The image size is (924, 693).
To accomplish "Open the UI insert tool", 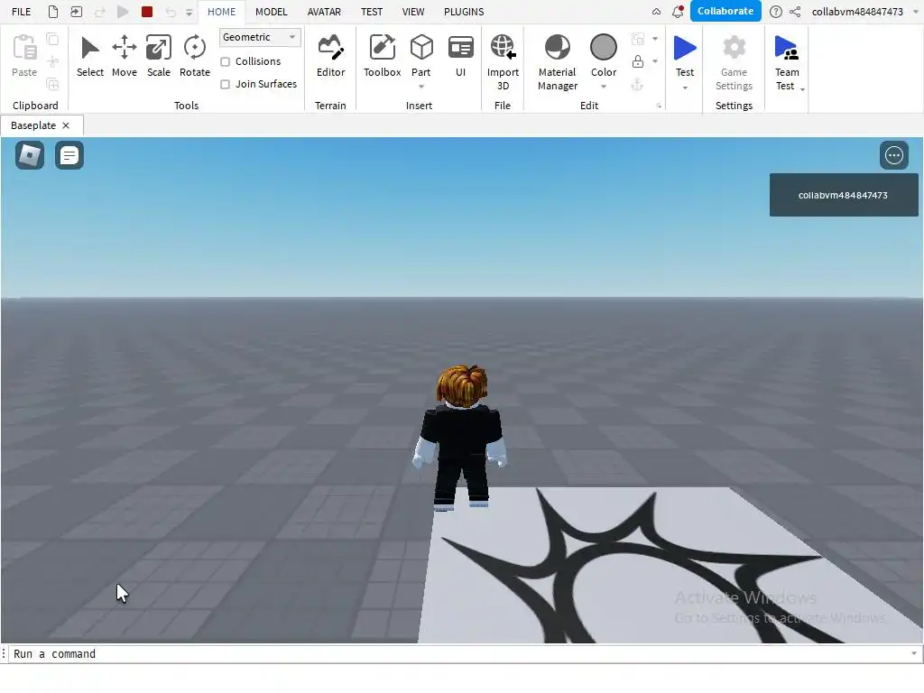I will [x=460, y=56].
